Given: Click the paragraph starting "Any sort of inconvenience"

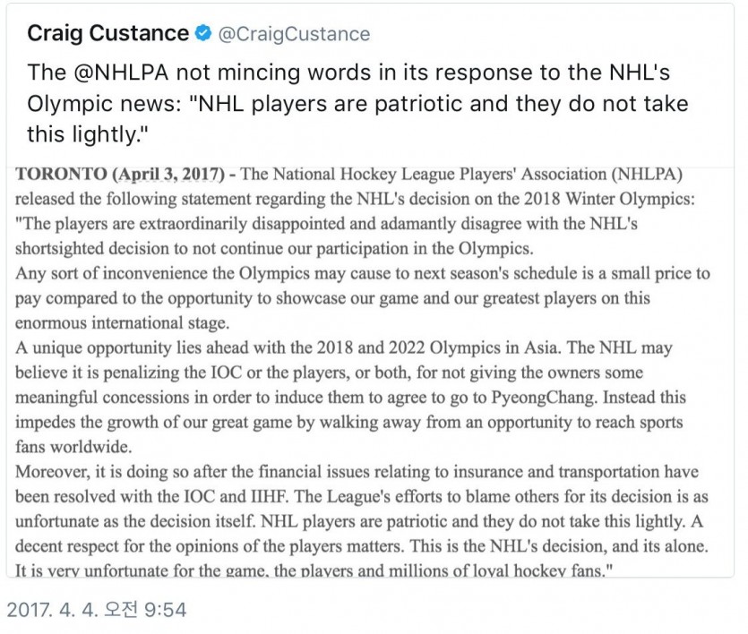Looking at the screenshot, I should [x=363, y=298].
